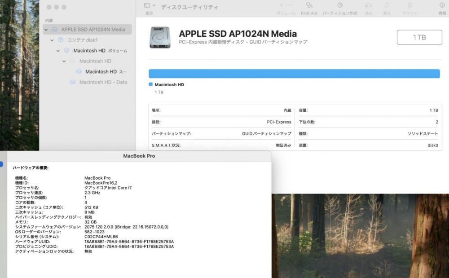Click the 2.3 GHz processor speed value
449x278 pixels.
(92, 193)
